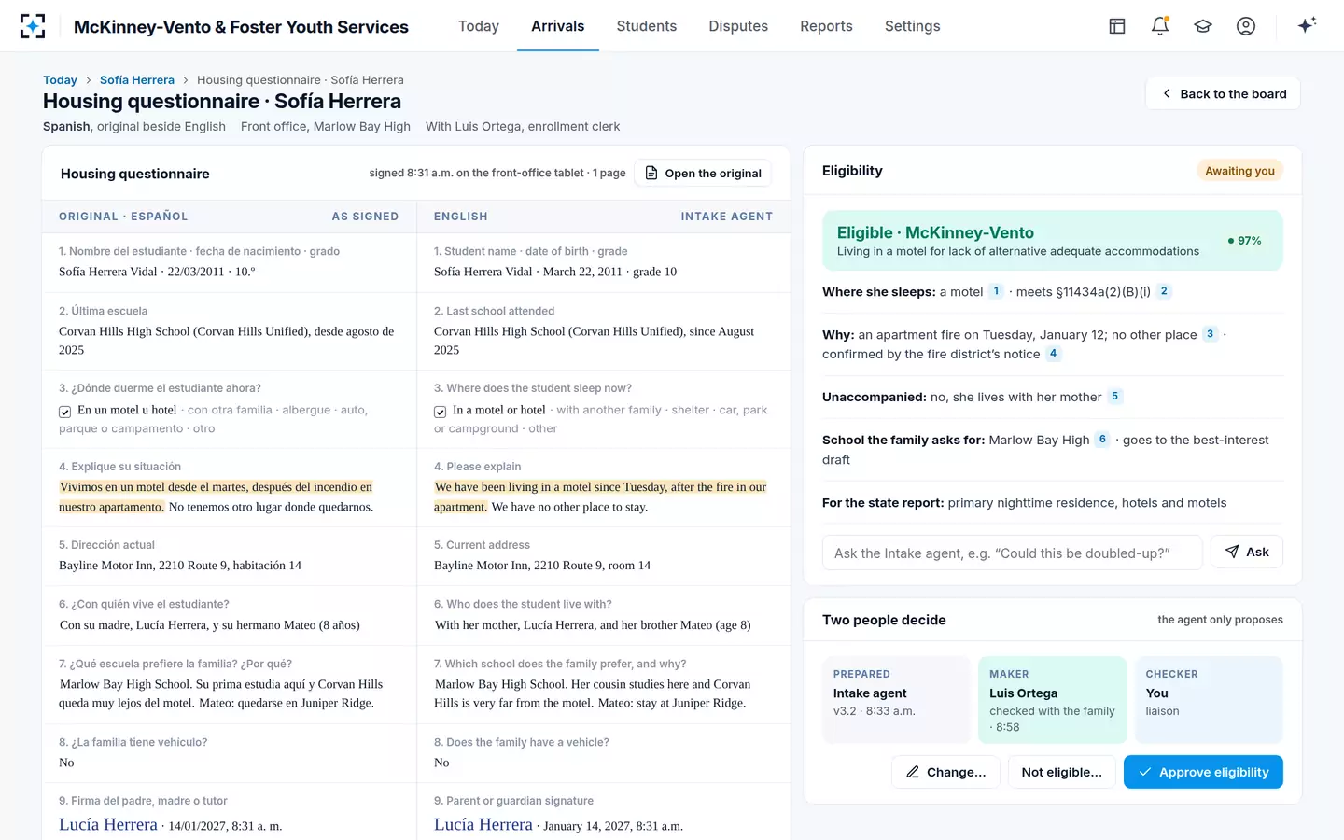Click the 97% confidence indicator

[x=1245, y=241]
